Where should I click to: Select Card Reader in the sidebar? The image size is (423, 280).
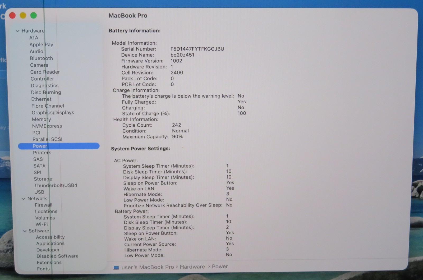(45, 72)
